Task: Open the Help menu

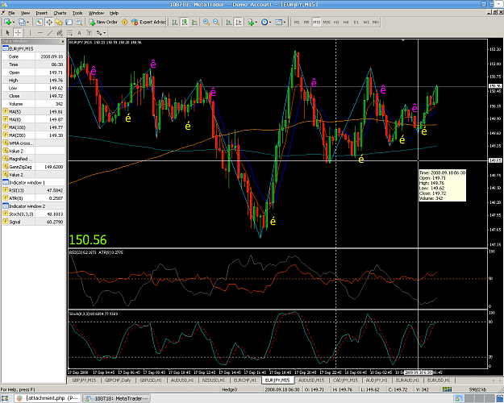Action: pos(115,13)
